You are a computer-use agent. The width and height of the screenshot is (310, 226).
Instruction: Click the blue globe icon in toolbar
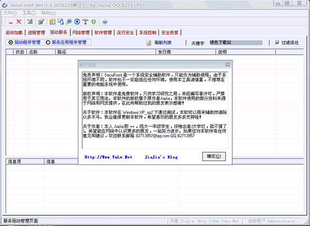click(105, 21)
